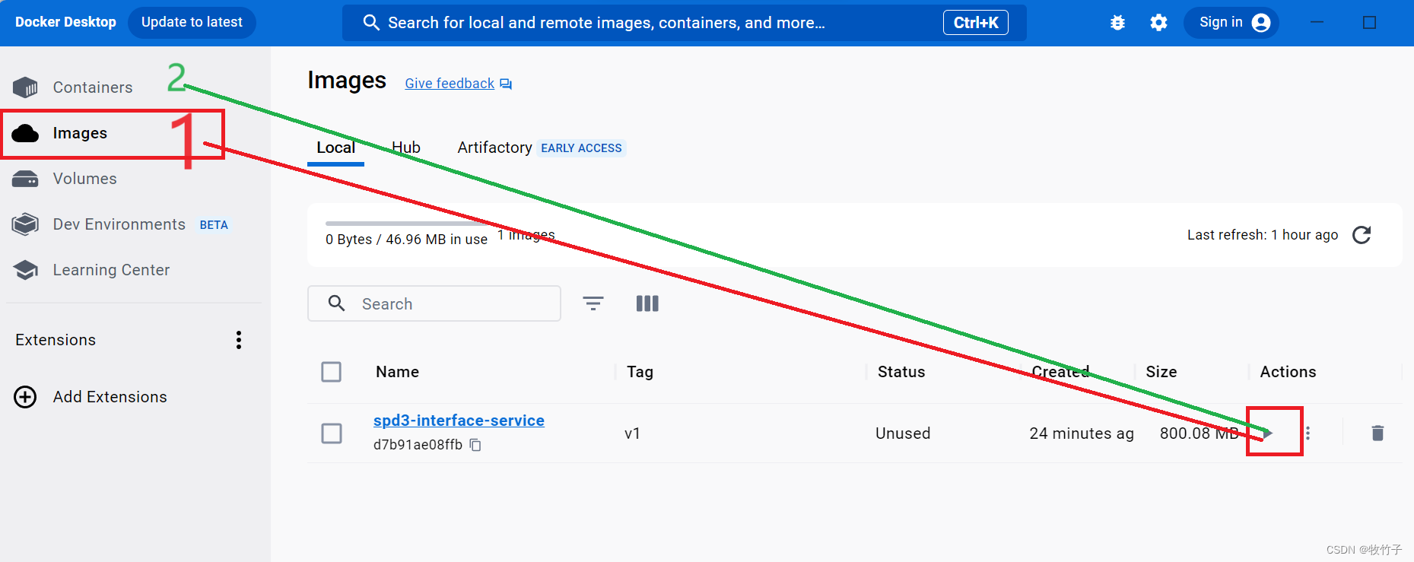Open Dev Environments icon in sidebar
Viewport: 1414px width, 562px height.
25,224
